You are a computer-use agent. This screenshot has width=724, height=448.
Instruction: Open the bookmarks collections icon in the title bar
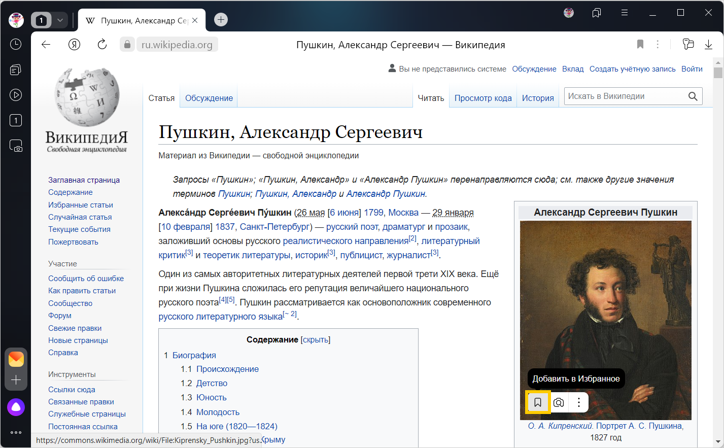tap(597, 13)
